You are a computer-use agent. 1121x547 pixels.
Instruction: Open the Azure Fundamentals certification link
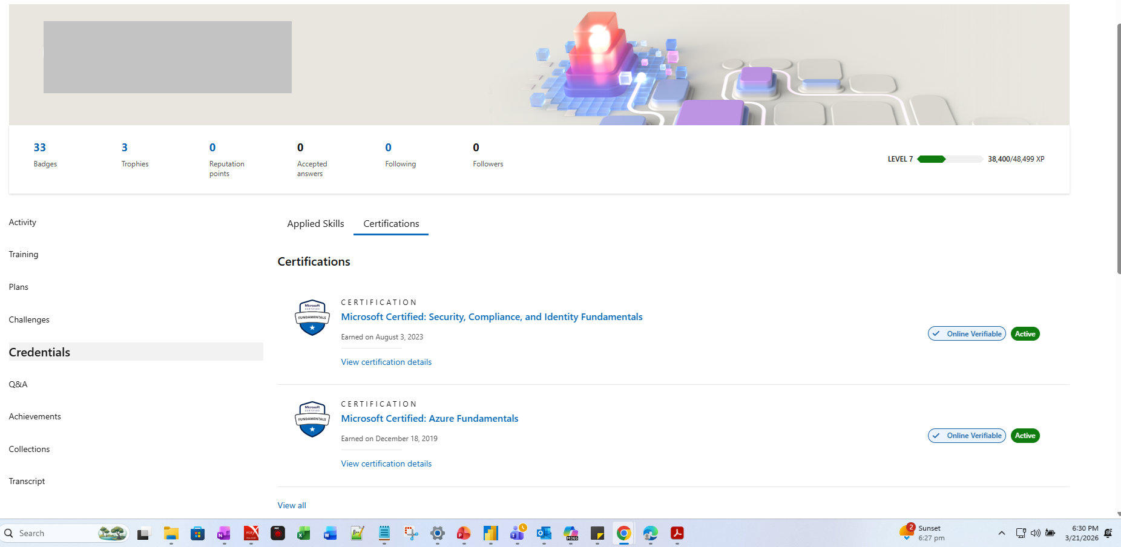430,418
